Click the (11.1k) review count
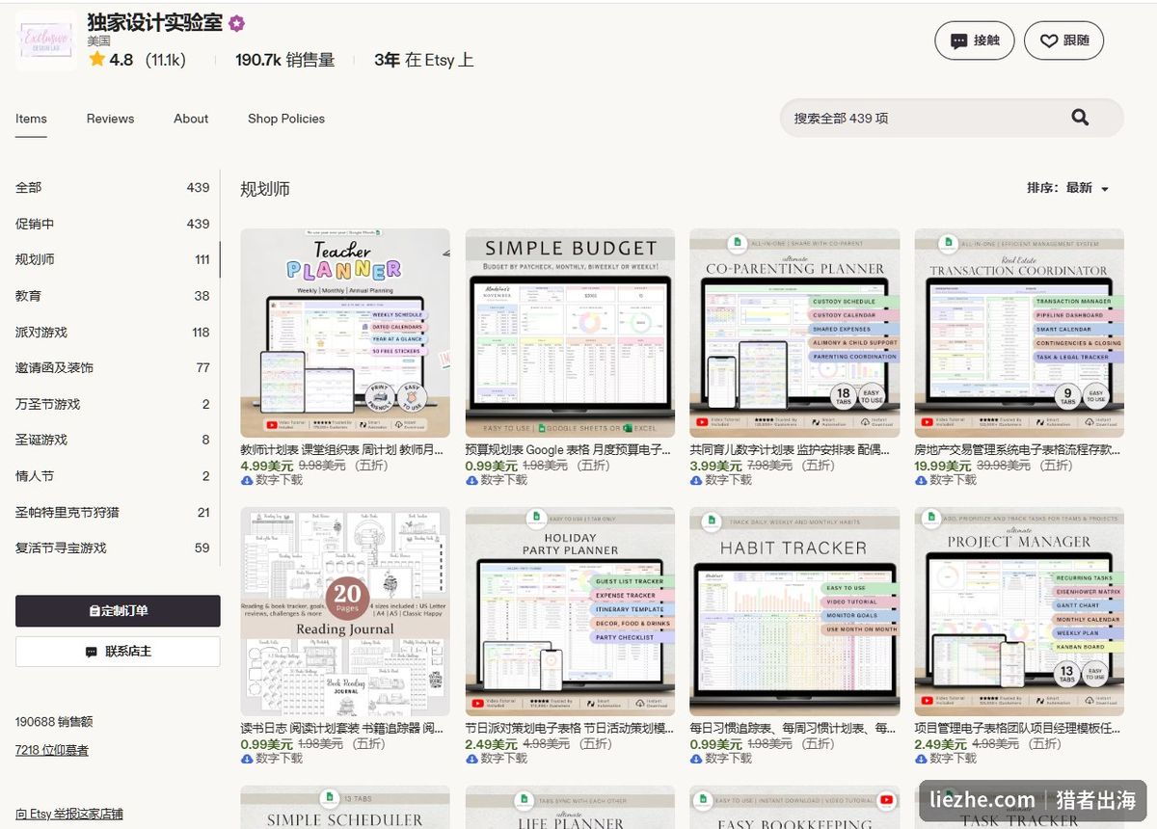The image size is (1157, 829). coord(166,60)
